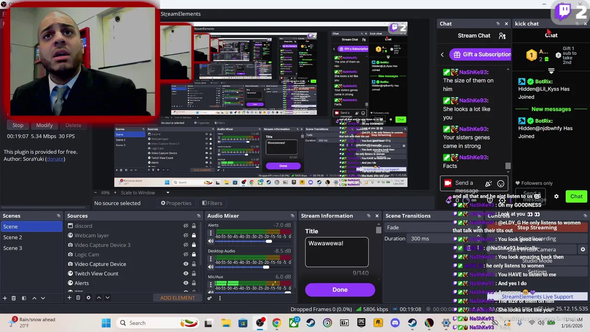Delete selected scene with trash icon
Viewport: 590px width, 332px height.
[x=13, y=298]
